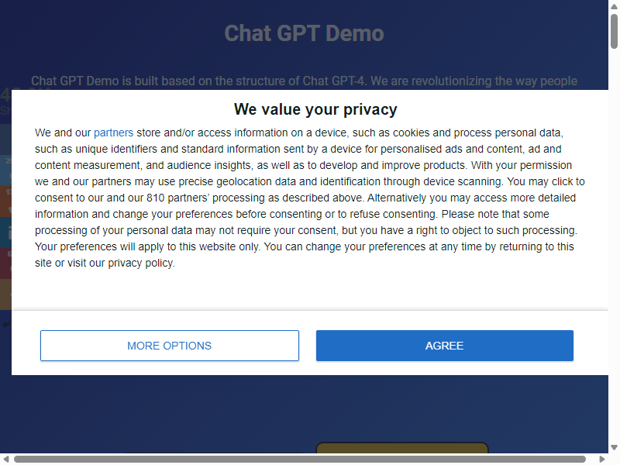Click the dimmed LinkedIn share strip
620x465 pixels.
click(x=5, y=232)
